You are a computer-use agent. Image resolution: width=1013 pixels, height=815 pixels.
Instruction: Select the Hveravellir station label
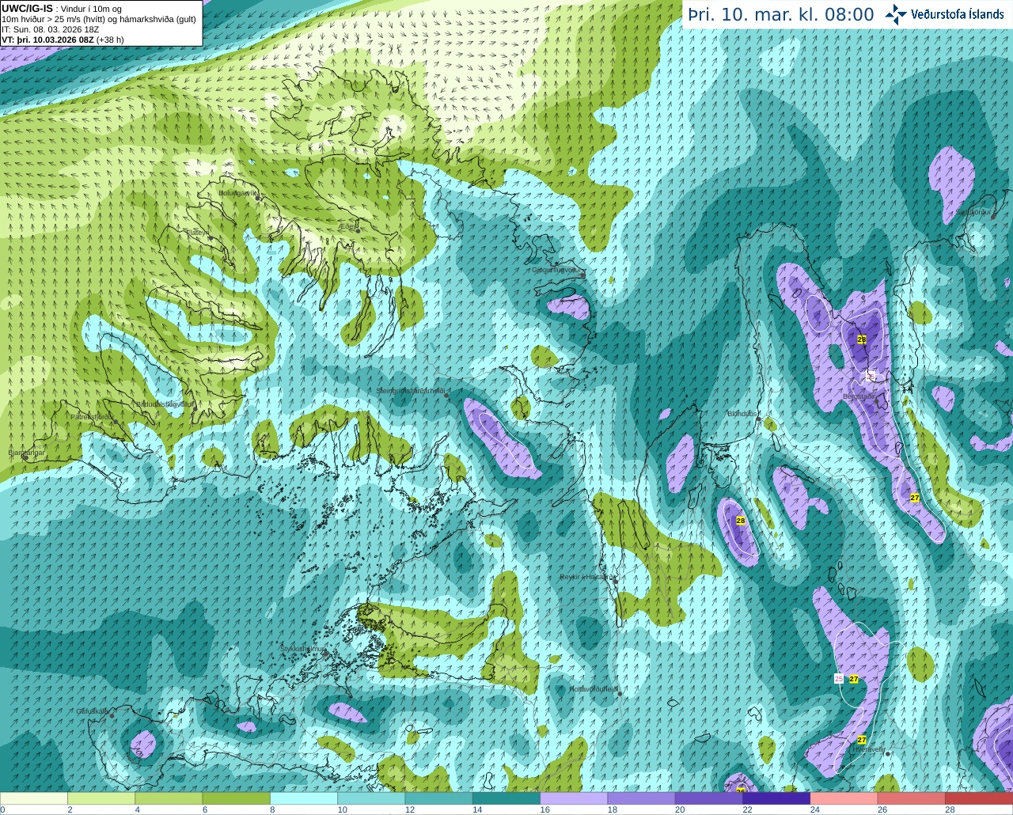[867, 749]
